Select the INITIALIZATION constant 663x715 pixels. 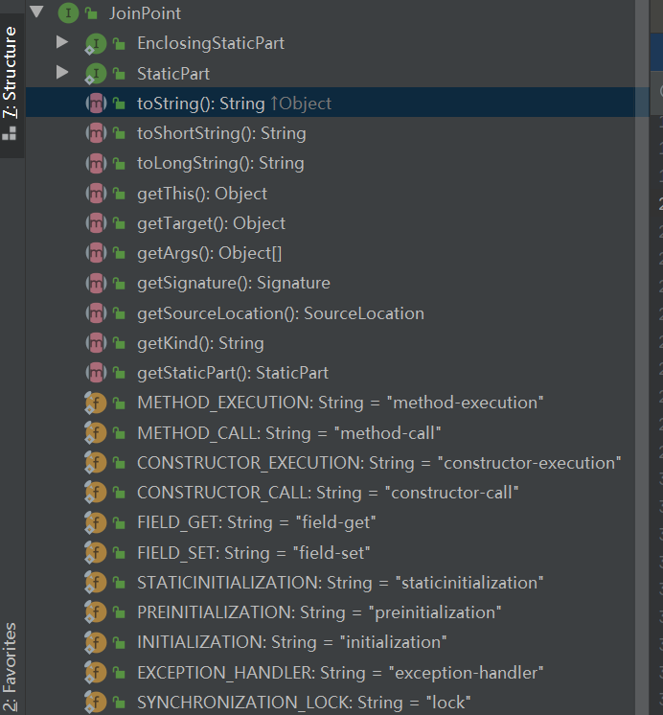point(292,642)
